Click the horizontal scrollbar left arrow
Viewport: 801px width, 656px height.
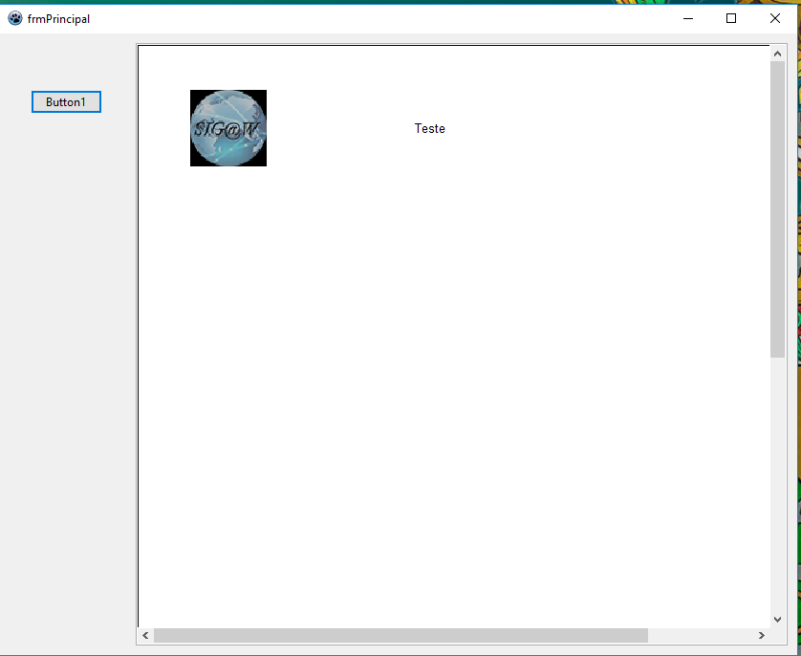coord(145,636)
